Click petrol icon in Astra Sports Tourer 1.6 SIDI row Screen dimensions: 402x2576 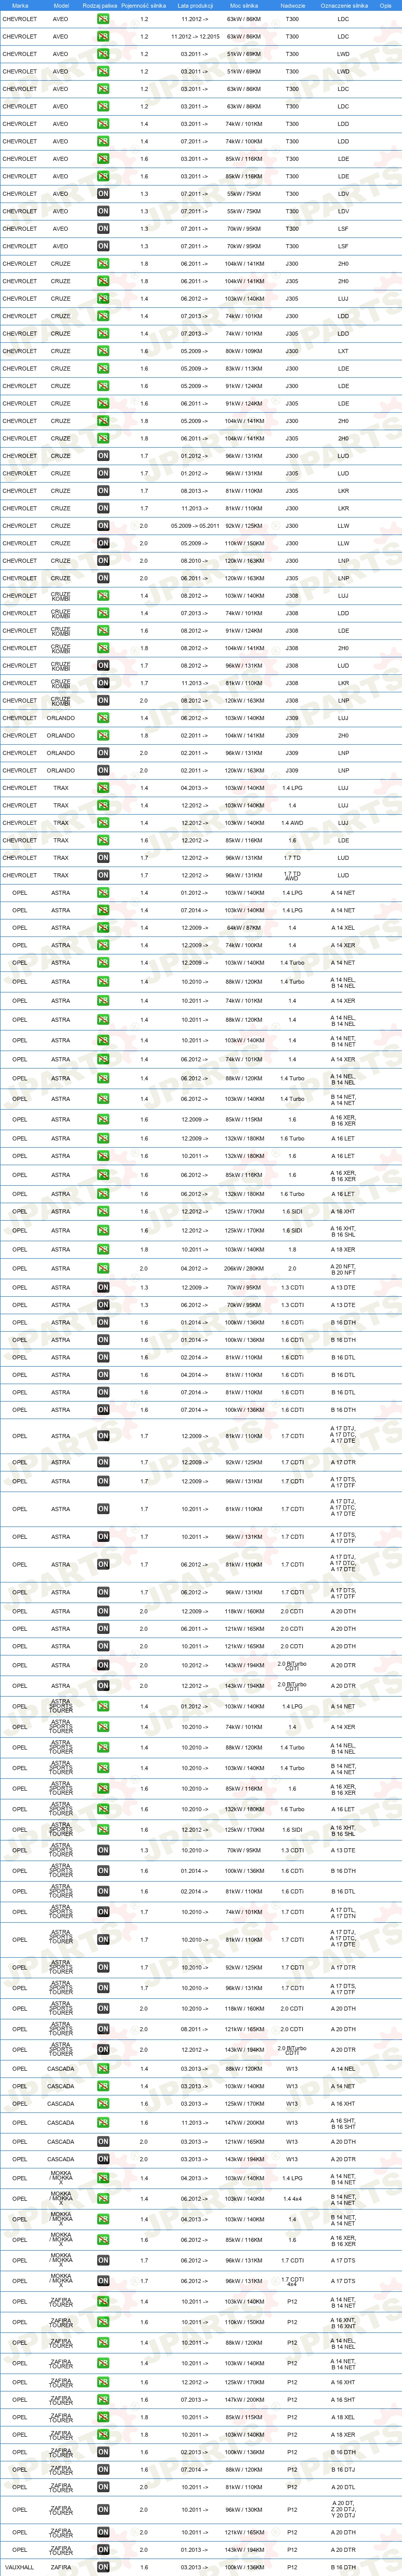pos(103,1830)
